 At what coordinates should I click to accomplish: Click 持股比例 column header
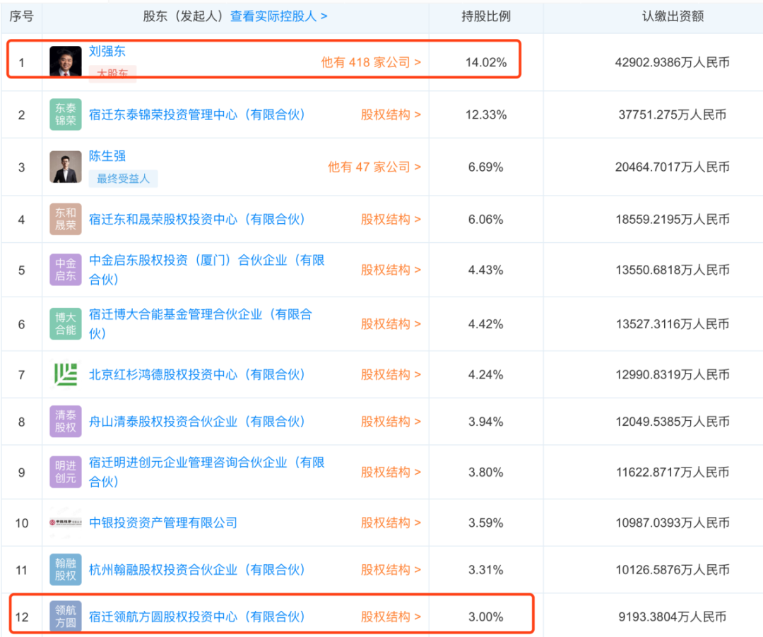486,16
